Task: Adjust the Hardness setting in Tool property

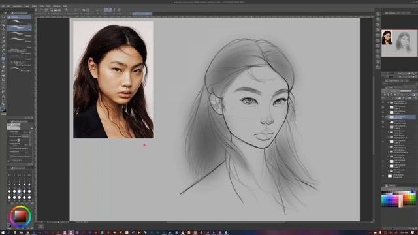Action: [19, 140]
